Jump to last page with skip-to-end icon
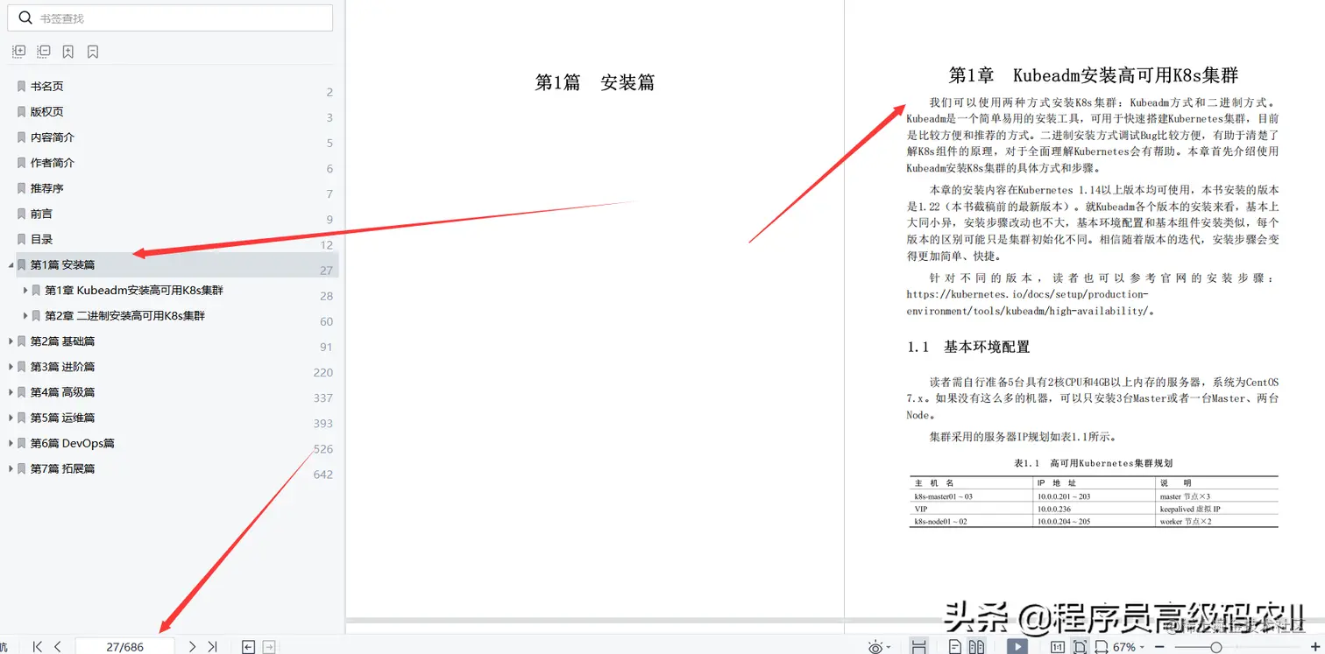 [211, 646]
